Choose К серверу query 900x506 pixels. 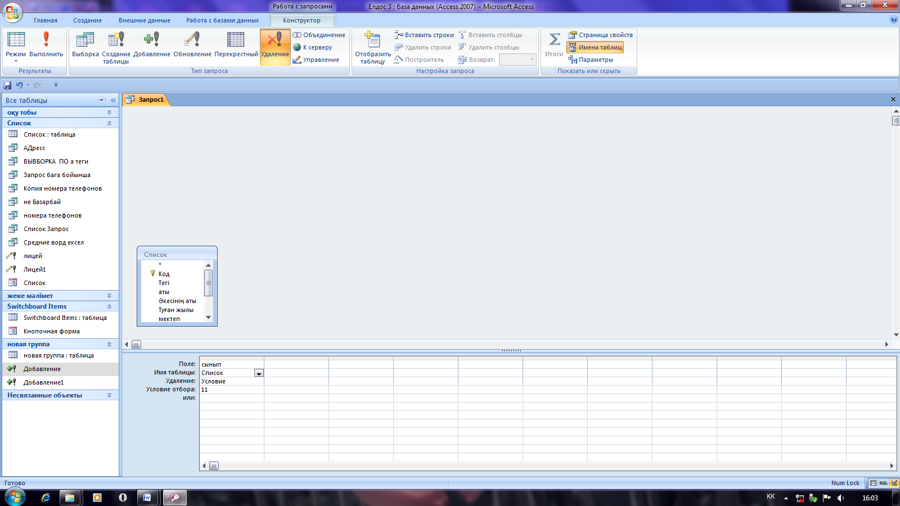pyautogui.click(x=313, y=47)
